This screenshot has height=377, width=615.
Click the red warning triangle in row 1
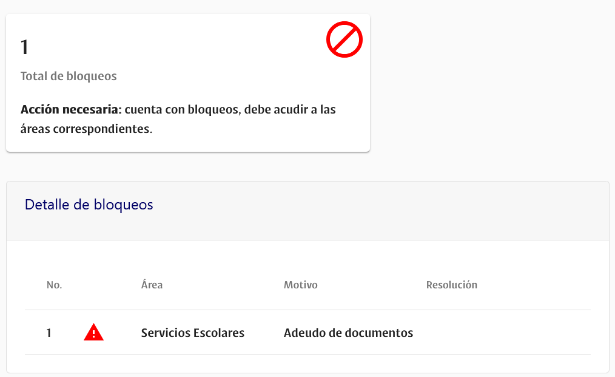pos(93,333)
